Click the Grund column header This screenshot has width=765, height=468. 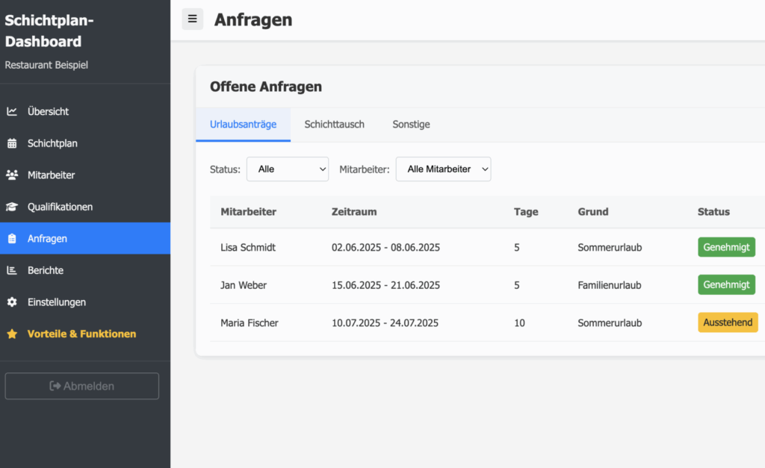tap(593, 211)
